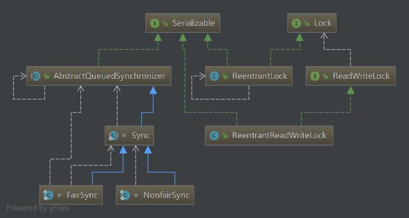
Task: Select the Sync class label
Action: (140, 135)
